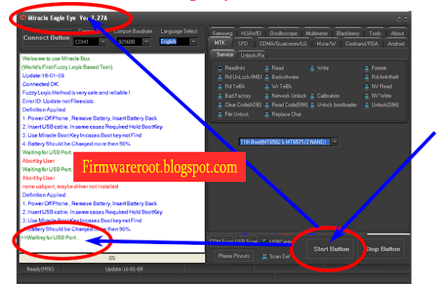Select the Unlock(SIM) option
The width and height of the screenshot is (446, 290).
point(382,105)
